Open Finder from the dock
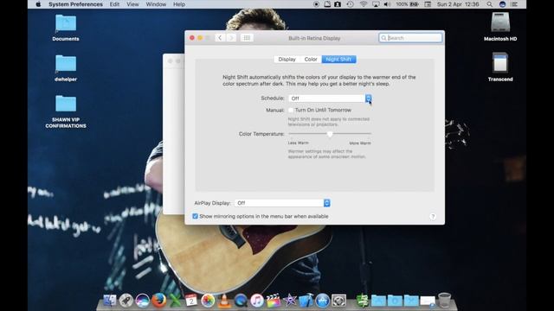This screenshot has width=554, height=311. [110, 301]
